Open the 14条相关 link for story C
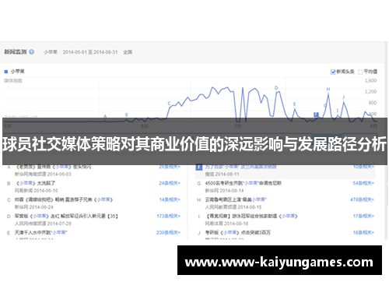389x282 pixels. 170,199
